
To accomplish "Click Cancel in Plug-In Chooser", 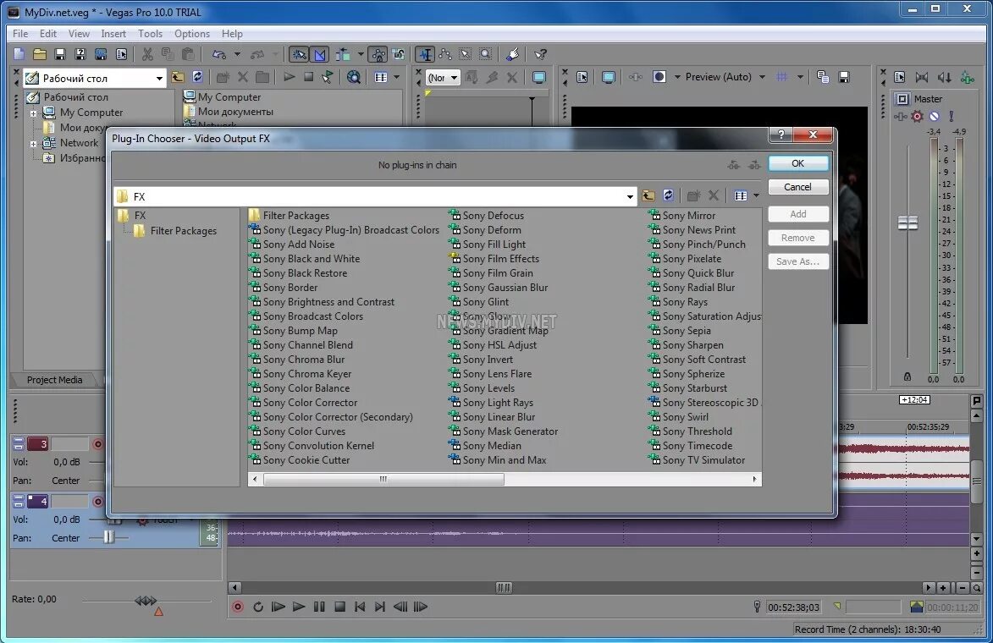I will click(798, 187).
